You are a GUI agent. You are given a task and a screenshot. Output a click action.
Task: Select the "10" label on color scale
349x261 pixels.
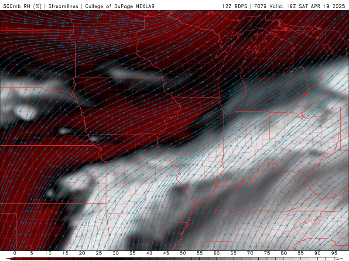48,253
